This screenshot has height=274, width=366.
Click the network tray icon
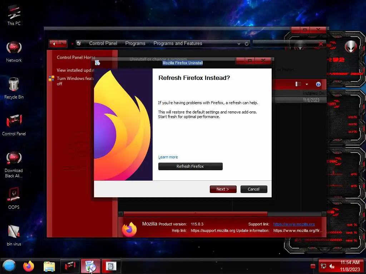click(323, 266)
